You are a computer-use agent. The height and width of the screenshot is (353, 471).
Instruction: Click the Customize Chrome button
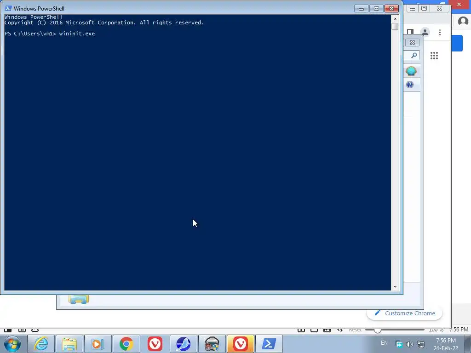point(405,313)
